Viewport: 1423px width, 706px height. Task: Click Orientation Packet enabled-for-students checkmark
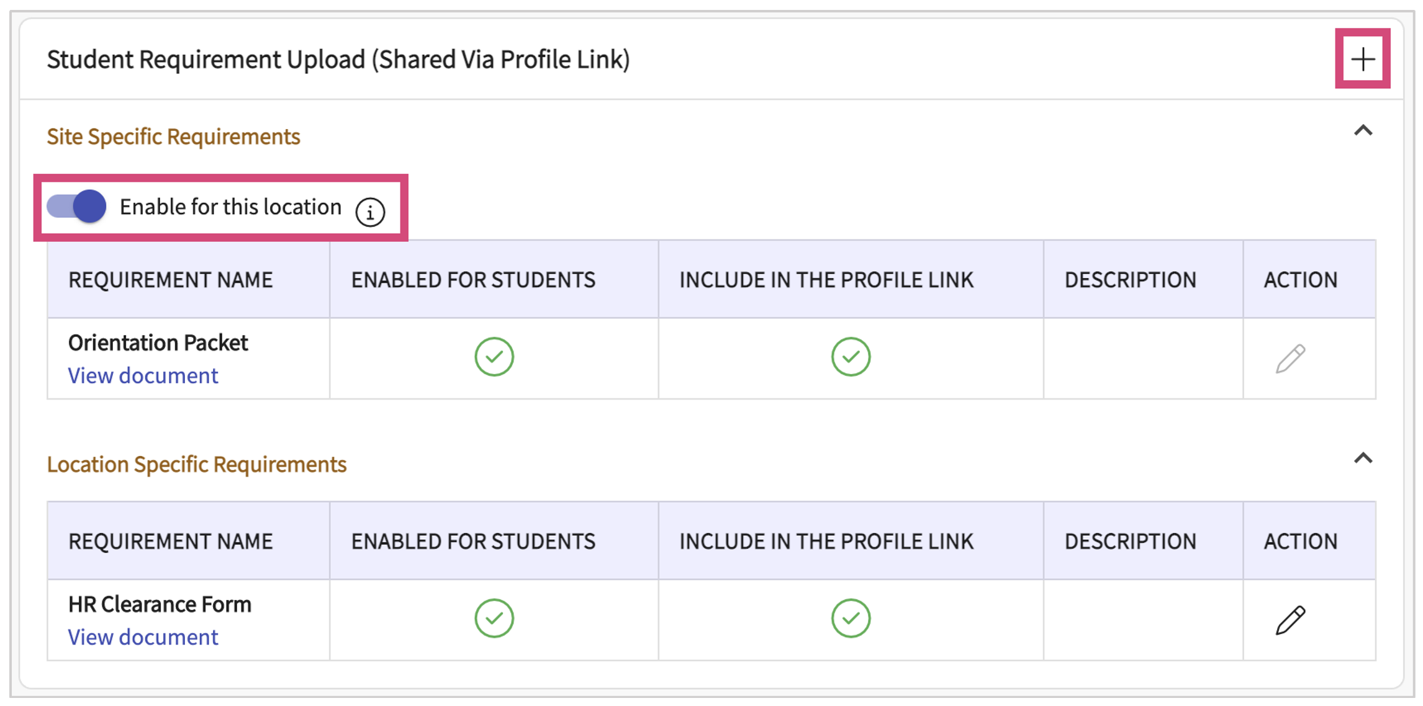[494, 357]
